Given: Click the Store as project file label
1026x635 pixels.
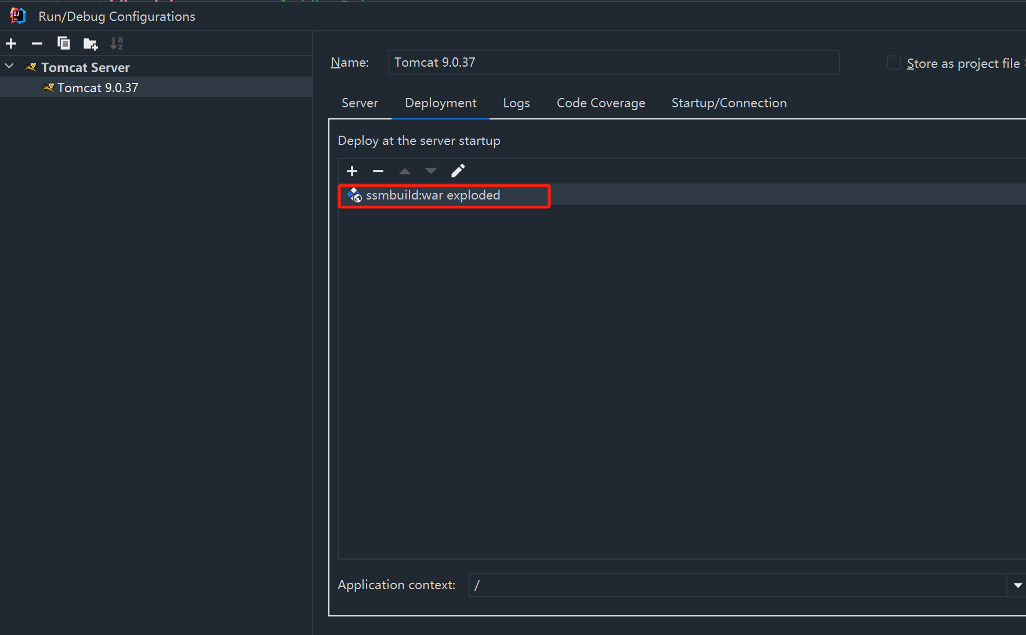Looking at the screenshot, I should [x=963, y=63].
